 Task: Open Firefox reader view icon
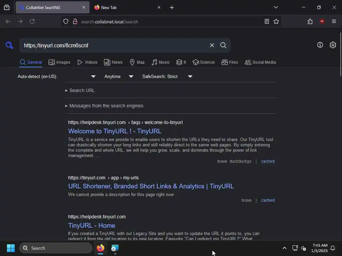pos(267,21)
